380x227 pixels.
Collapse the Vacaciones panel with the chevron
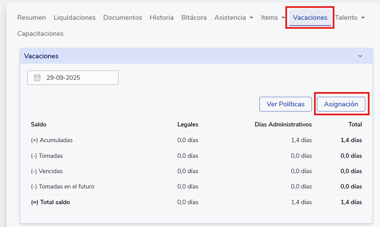point(360,56)
